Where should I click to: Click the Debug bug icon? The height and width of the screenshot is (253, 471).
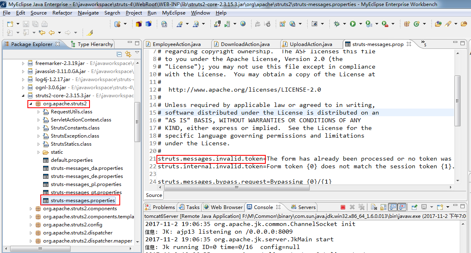[x=337, y=24]
